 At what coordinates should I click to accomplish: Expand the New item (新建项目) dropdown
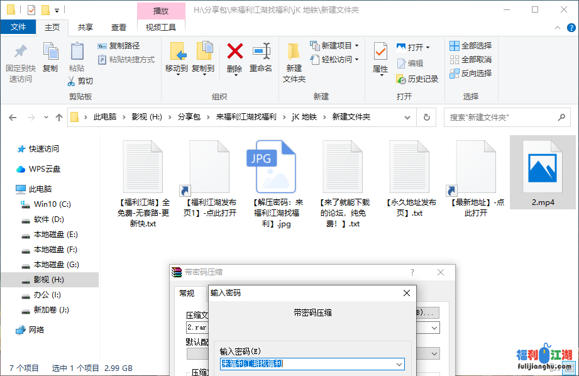coord(356,46)
